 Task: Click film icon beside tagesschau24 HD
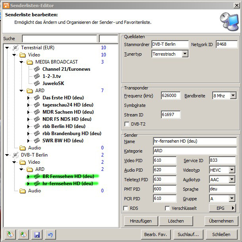(x=37, y=105)
